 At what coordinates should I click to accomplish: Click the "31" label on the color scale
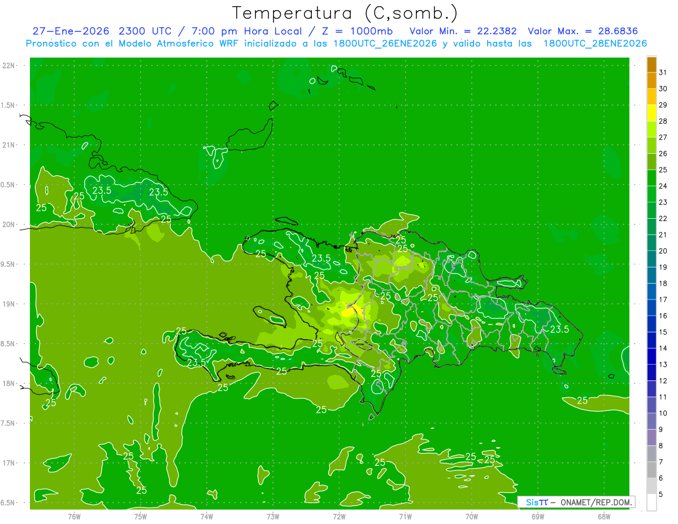point(663,72)
